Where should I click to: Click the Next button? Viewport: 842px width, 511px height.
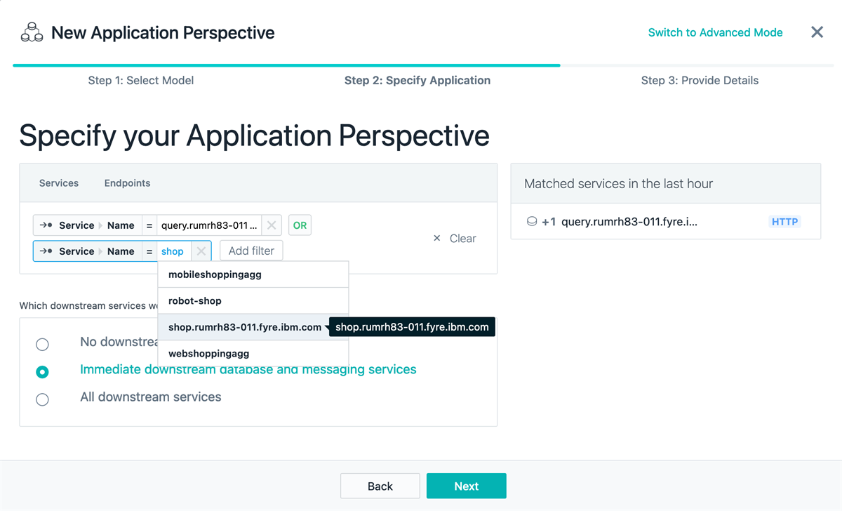coord(466,485)
